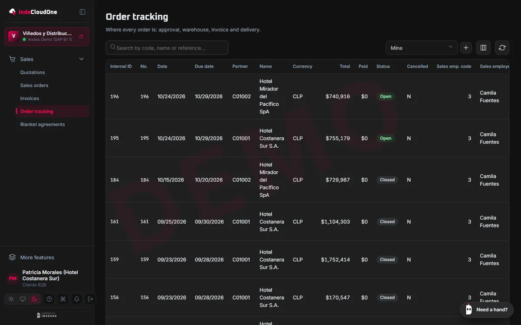The height and width of the screenshot is (325, 521).
Task: Click total $729,987
Action: click(x=338, y=180)
